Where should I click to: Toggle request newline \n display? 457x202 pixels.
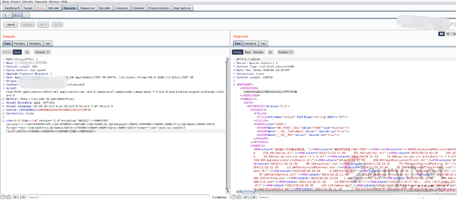[x=27, y=52]
